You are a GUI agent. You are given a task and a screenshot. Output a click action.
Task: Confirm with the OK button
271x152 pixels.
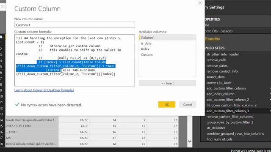167,104
